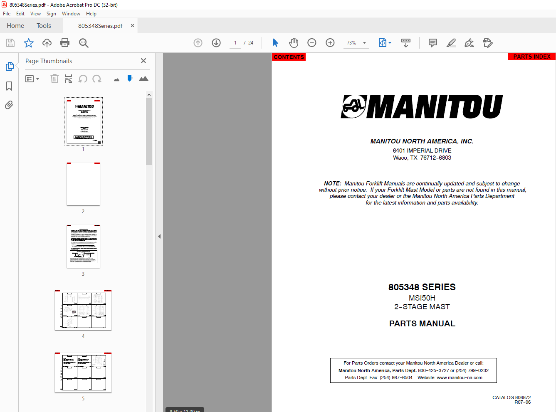Select page 2 blank thumbnail

point(83,184)
